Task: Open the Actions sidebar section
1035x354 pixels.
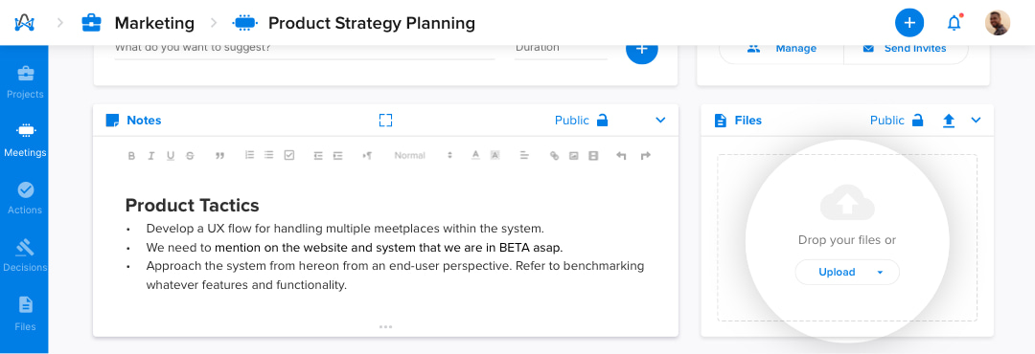Action: point(25,198)
